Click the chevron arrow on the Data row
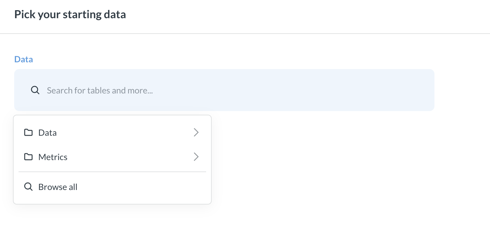Viewport: 490px width, 227px height. [196, 132]
